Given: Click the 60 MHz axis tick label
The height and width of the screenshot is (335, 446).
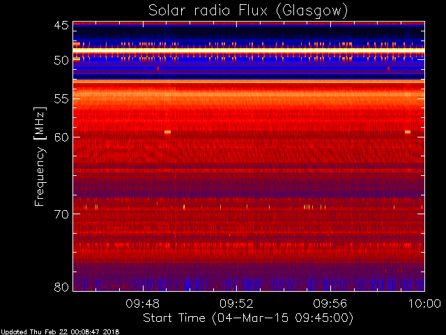Looking at the screenshot, I should pos(61,137).
